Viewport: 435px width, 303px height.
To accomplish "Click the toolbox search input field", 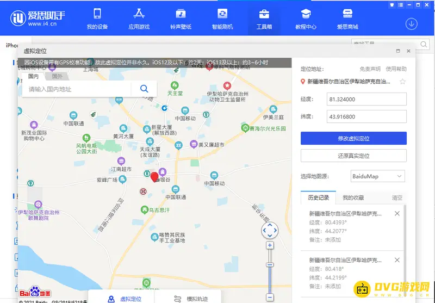I will [x=386, y=44].
